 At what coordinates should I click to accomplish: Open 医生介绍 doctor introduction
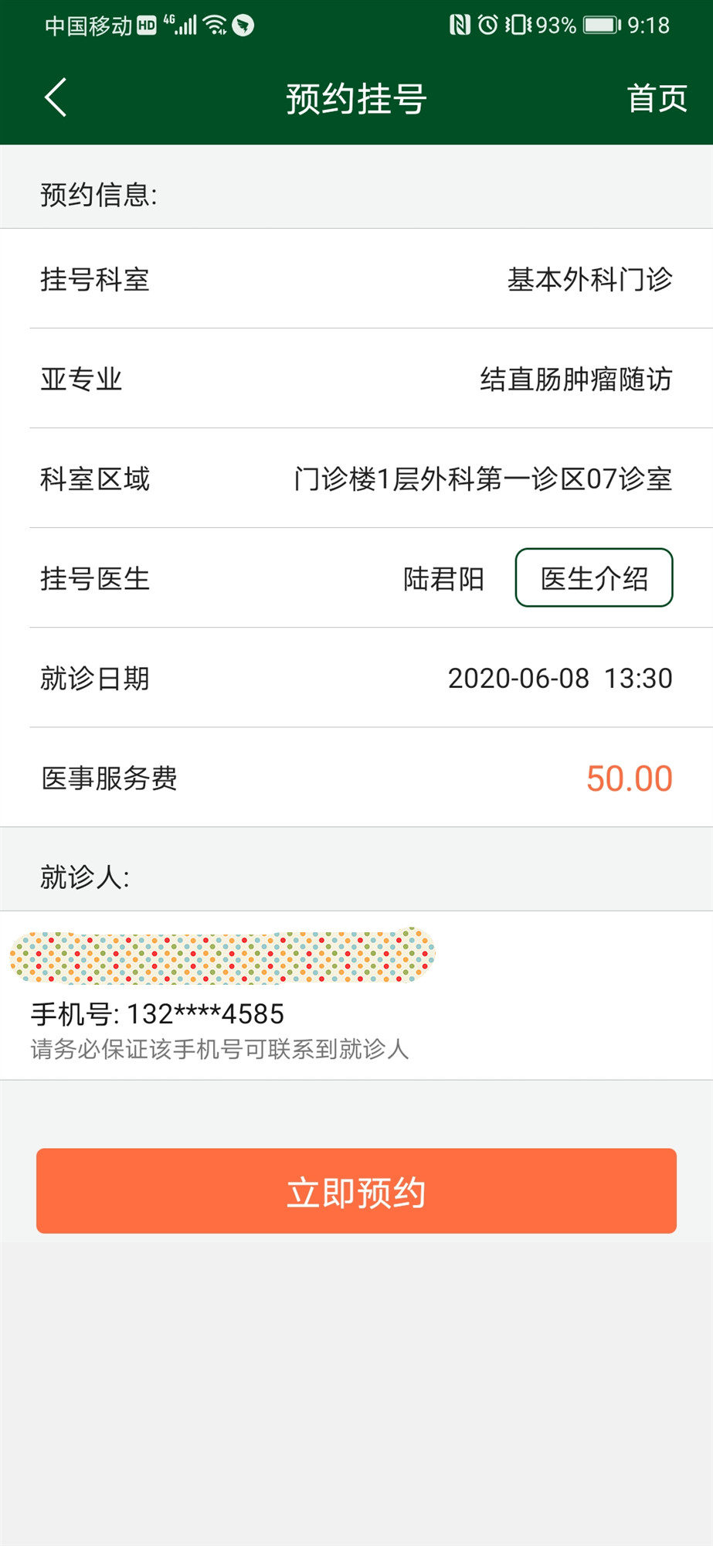tap(594, 577)
